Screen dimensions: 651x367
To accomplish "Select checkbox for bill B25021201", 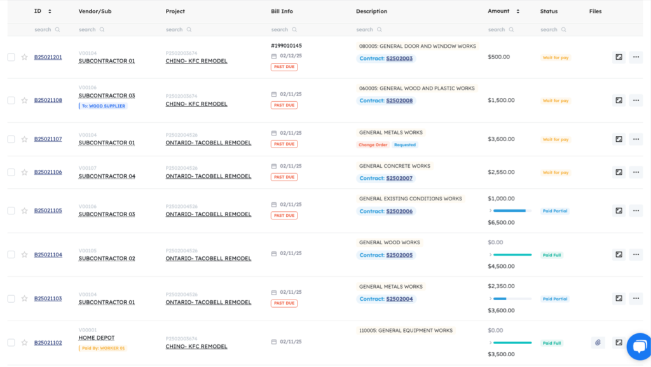I will (11, 57).
